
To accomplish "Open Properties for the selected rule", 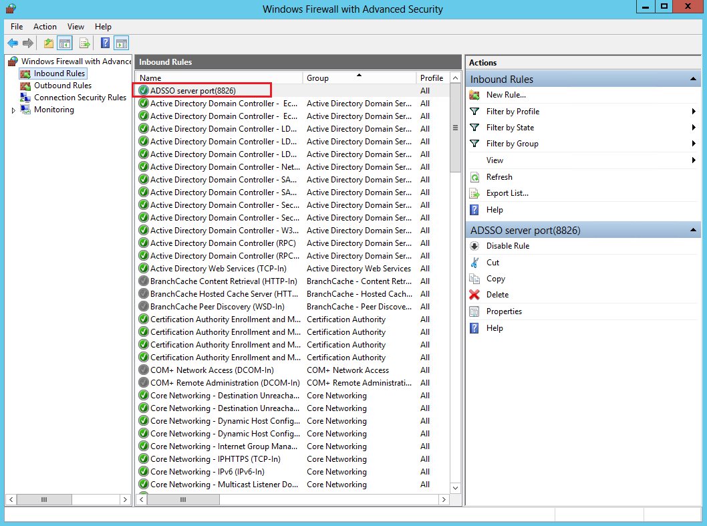I will coord(504,311).
